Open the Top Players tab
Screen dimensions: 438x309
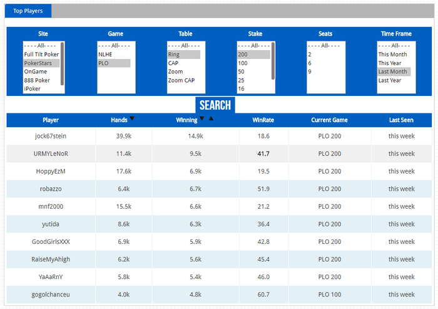pos(28,11)
